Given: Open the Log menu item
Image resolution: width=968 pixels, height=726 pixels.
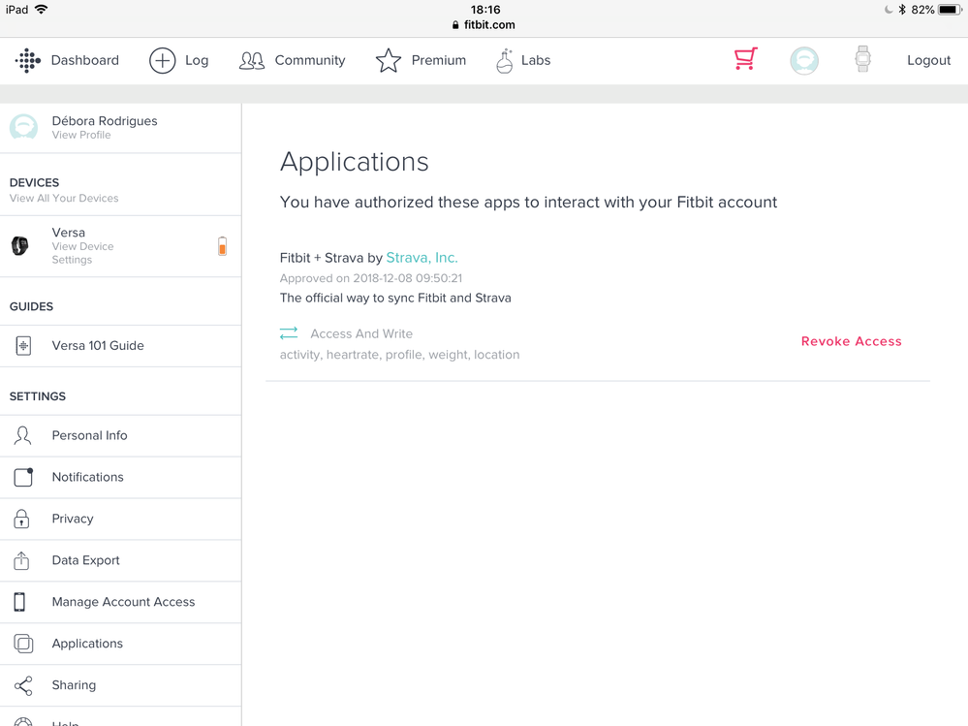Looking at the screenshot, I should 197,60.
